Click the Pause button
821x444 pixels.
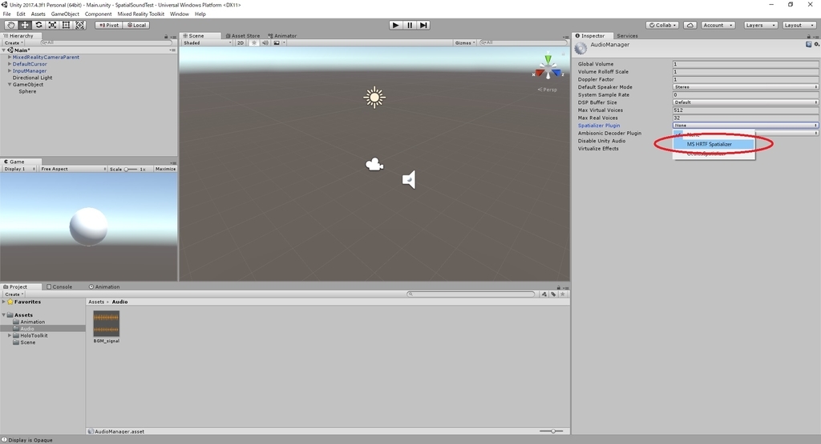click(x=410, y=25)
